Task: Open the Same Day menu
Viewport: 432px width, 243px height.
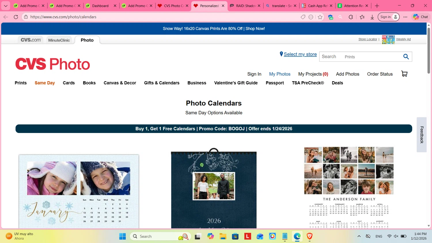Action: coord(45,83)
